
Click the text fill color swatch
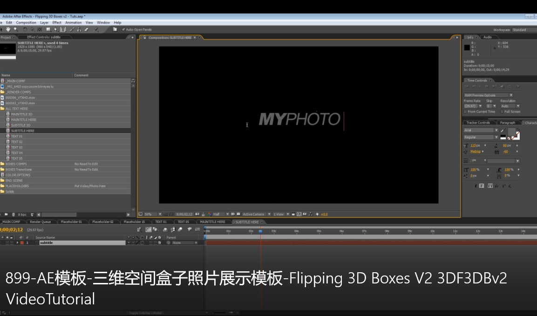click(x=512, y=132)
